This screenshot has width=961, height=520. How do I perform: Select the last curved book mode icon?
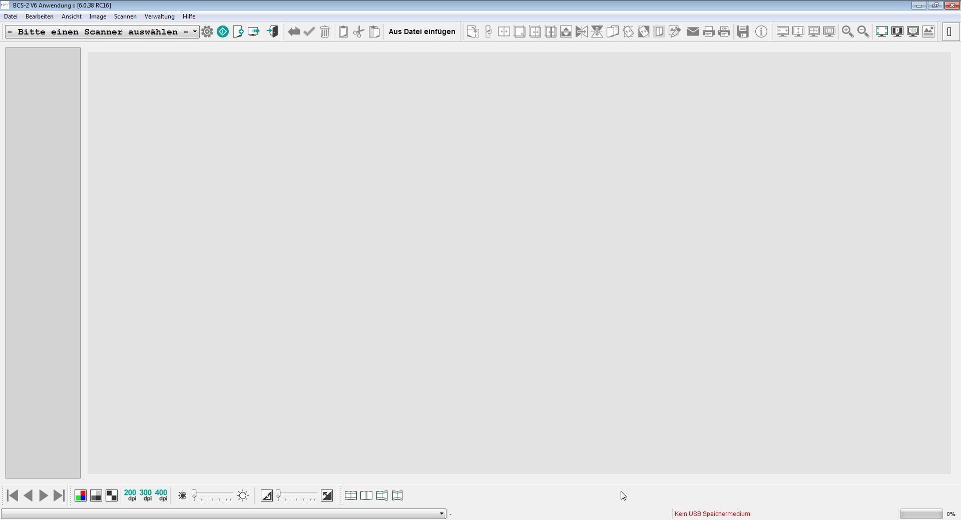click(x=397, y=495)
